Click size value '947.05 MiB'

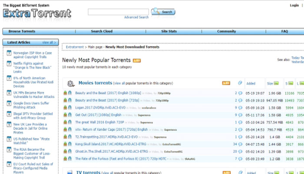pyautogui.click(x=274, y=100)
